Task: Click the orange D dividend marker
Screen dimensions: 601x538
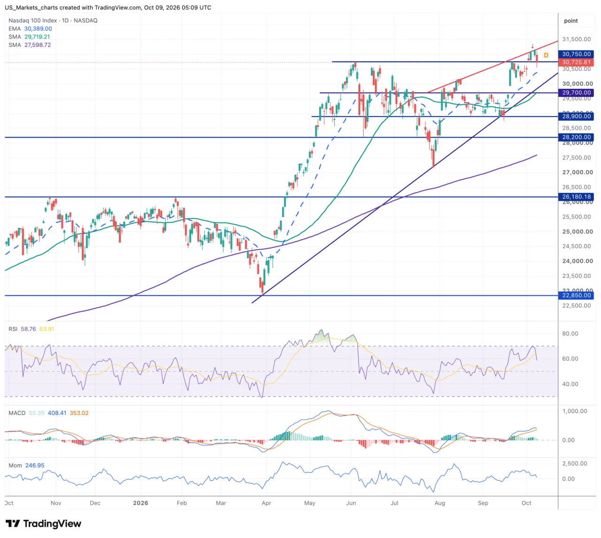Action: coord(546,55)
